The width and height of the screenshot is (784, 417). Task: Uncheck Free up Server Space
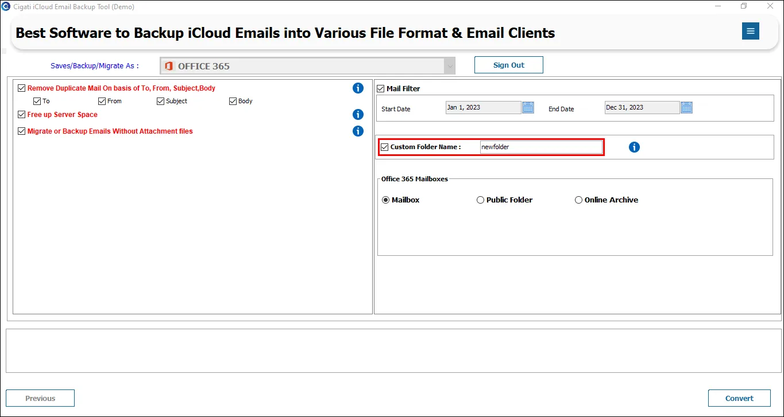pos(22,115)
